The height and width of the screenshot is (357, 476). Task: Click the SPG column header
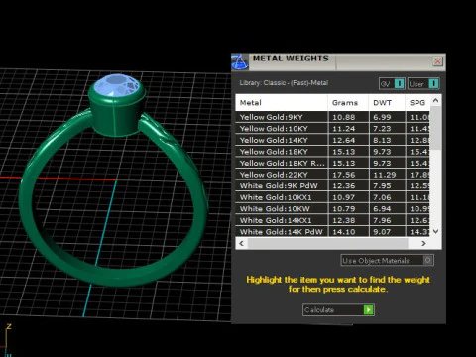(x=417, y=103)
